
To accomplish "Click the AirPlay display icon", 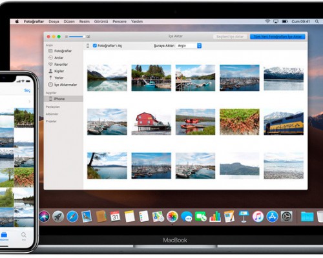I will pos(276,21).
